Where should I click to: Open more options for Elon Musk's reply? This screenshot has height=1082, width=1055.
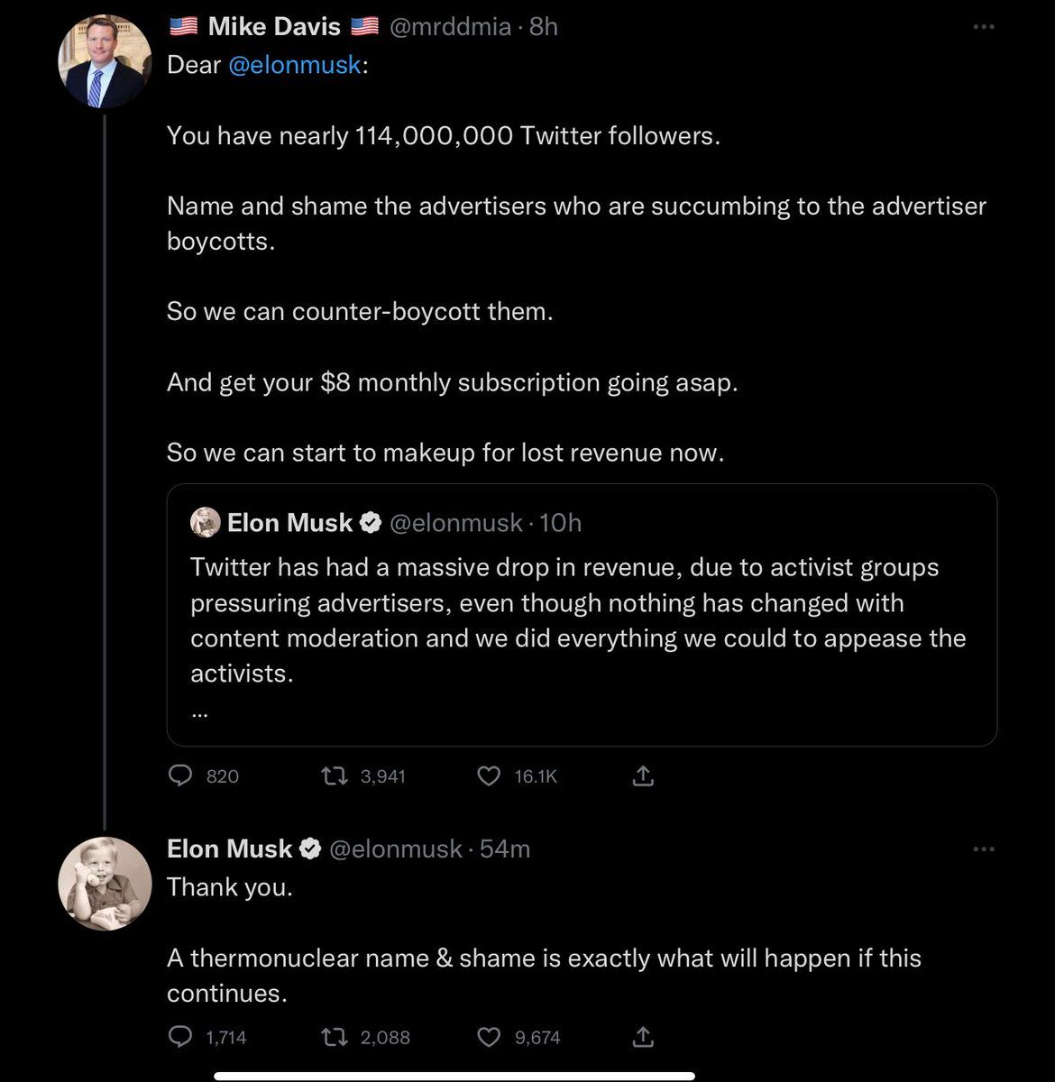[984, 848]
